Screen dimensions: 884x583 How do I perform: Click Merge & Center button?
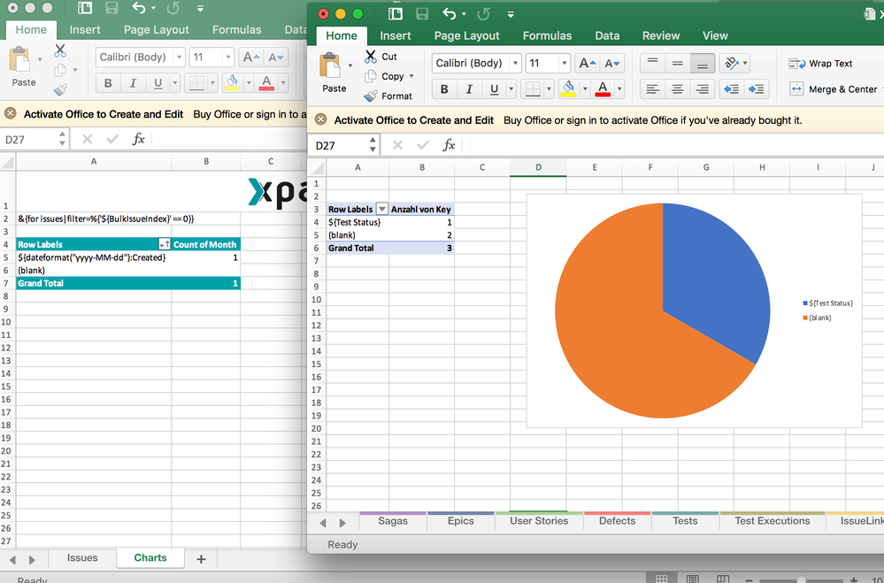(x=834, y=89)
